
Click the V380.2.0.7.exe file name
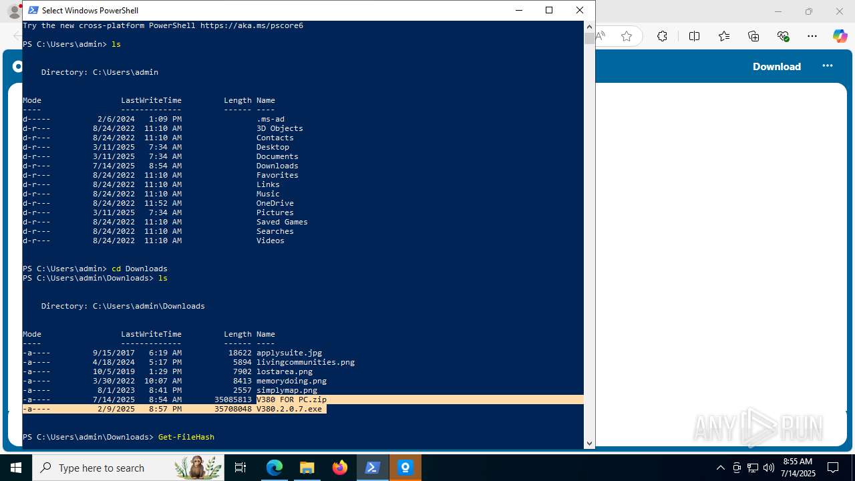click(x=289, y=409)
